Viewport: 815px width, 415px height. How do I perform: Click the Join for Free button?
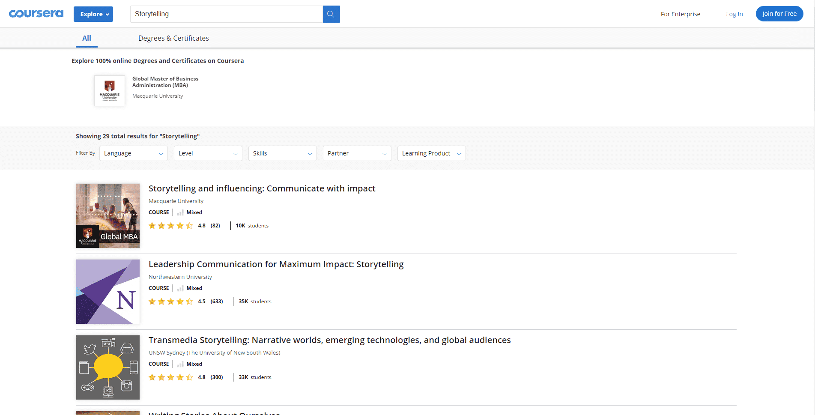coord(779,14)
